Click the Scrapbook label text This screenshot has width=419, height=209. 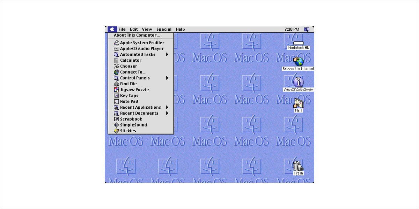[131, 119]
